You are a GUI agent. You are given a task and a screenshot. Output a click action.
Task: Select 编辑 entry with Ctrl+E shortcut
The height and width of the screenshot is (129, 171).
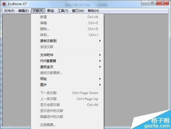pyautogui.click(x=67, y=23)
